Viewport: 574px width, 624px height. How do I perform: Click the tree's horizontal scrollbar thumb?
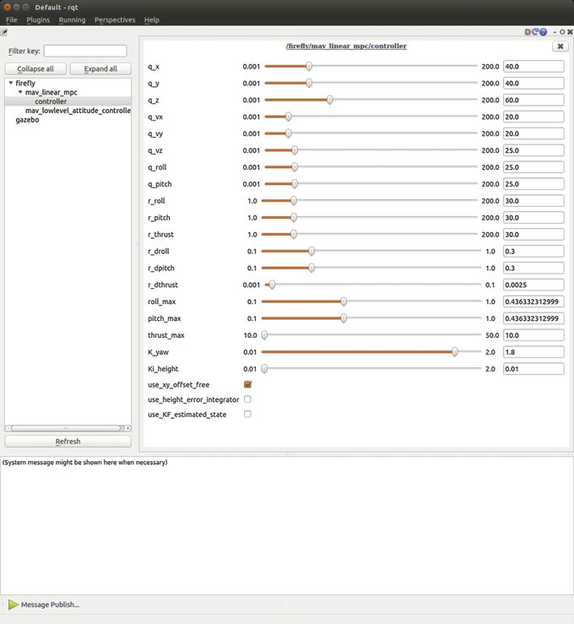coord(66,428)
